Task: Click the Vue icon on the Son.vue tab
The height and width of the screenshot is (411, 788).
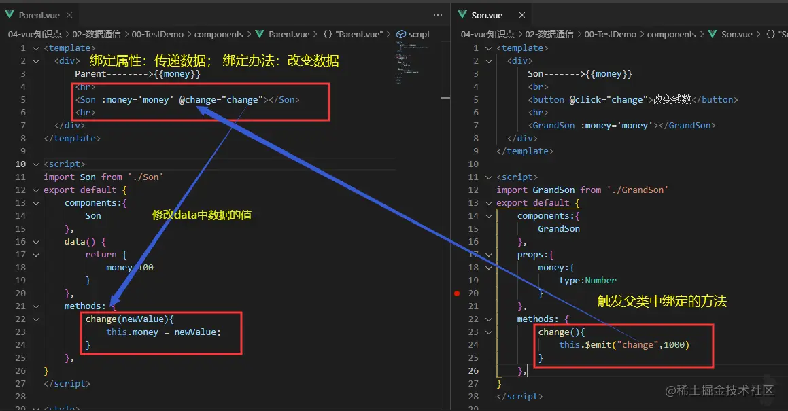Action: (x=462, y=15)
